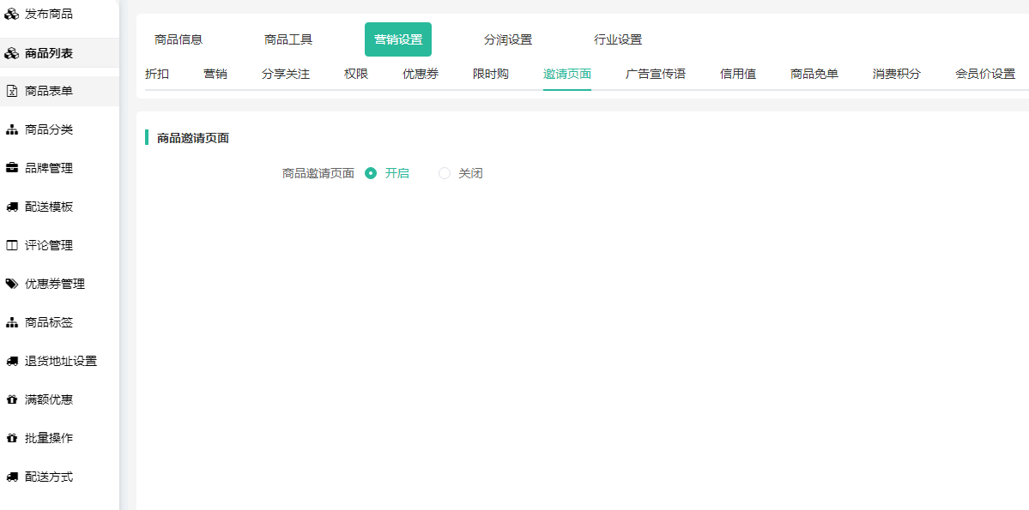This screenshot has width=1029, height=510.
Task: Open 商品列表 in the sidebar
Action: [x=49, y=53]
